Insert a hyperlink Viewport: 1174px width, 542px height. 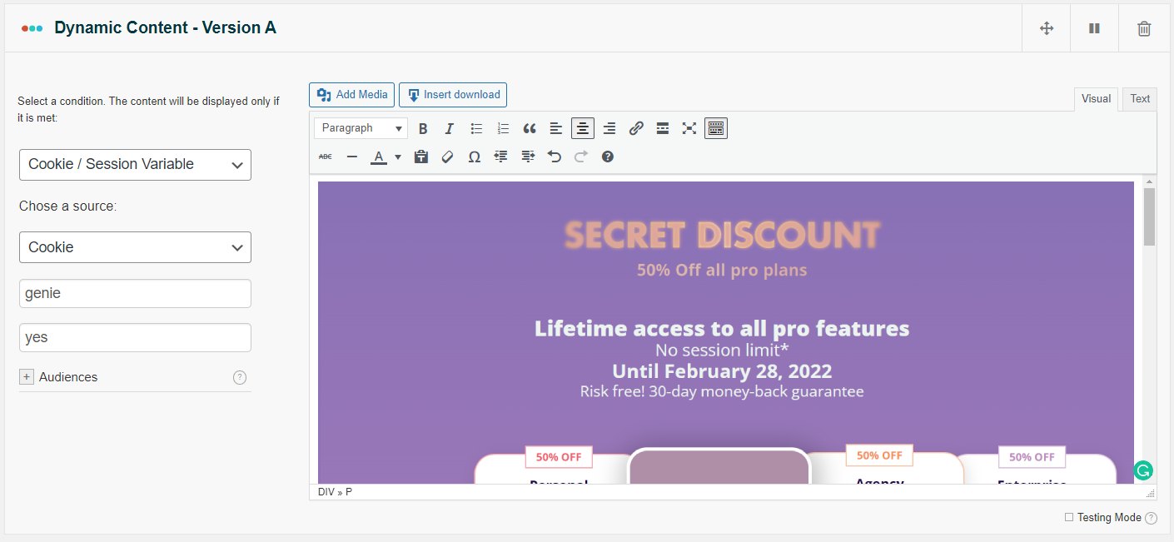click(635, 128)
